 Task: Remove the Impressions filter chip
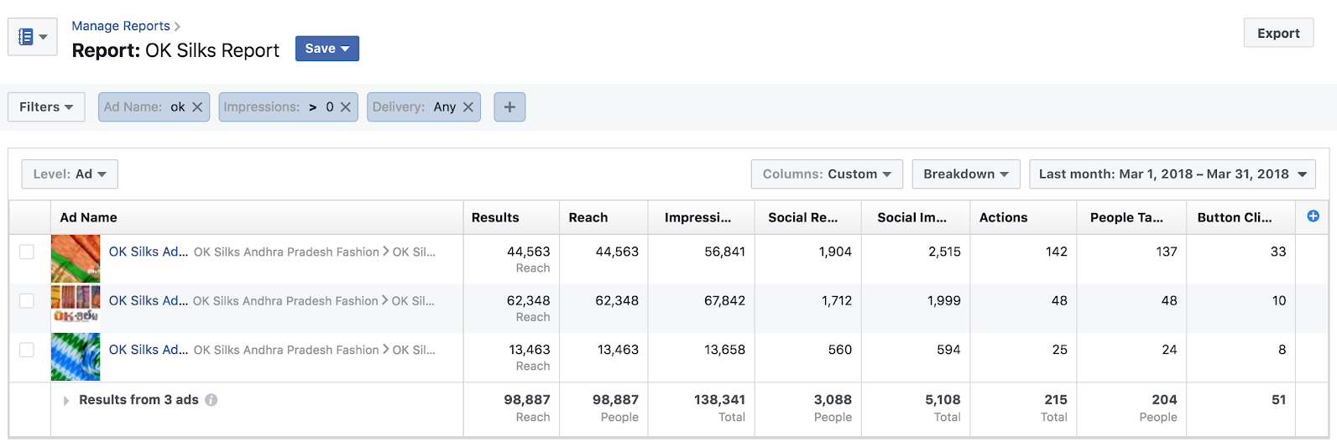tap(345, 107)
